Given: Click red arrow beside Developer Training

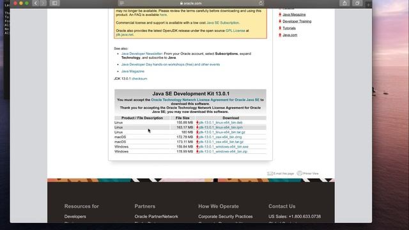Looking at the screenshot, I should (280, 21).
